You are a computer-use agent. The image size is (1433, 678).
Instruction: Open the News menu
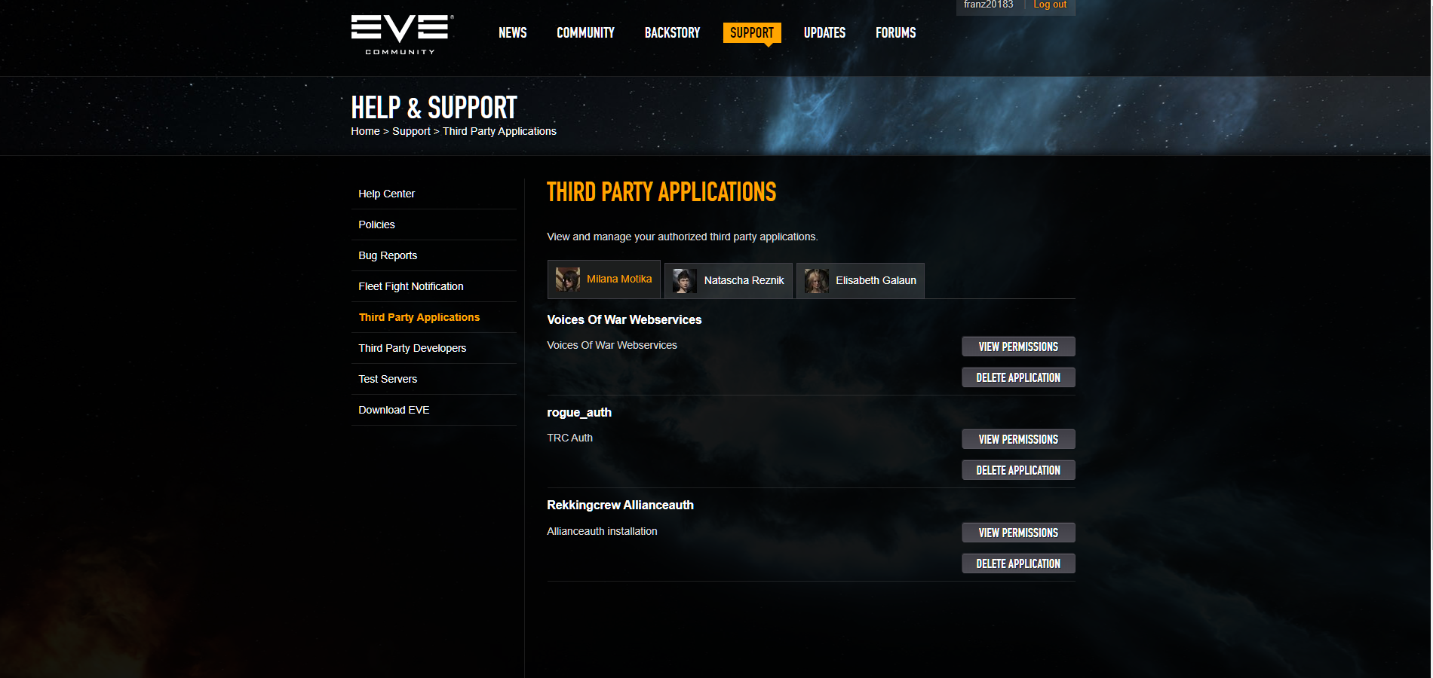click(x=513, y=33)
